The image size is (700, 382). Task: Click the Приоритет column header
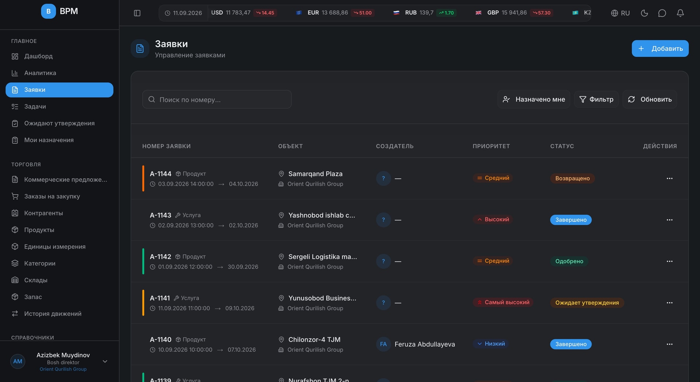click(x=491, y=146)
